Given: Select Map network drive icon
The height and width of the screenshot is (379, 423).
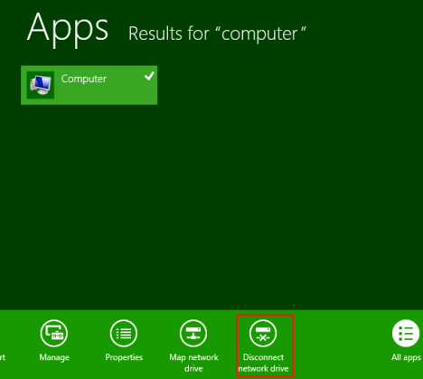Looking at the screenshot, I should [193, 333].
